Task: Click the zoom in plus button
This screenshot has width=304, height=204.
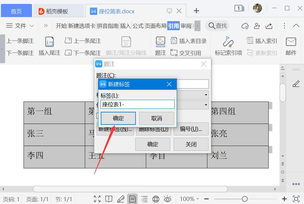Action: pyautogui.click(x=284, y=199)
